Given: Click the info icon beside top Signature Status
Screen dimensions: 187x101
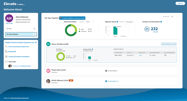Looking at the screenshot, I should (117, 22).
